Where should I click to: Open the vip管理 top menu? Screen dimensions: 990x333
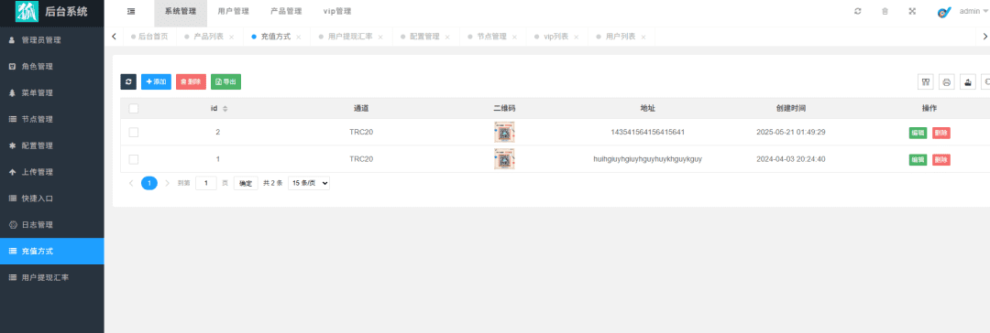[x=337, y=11]
